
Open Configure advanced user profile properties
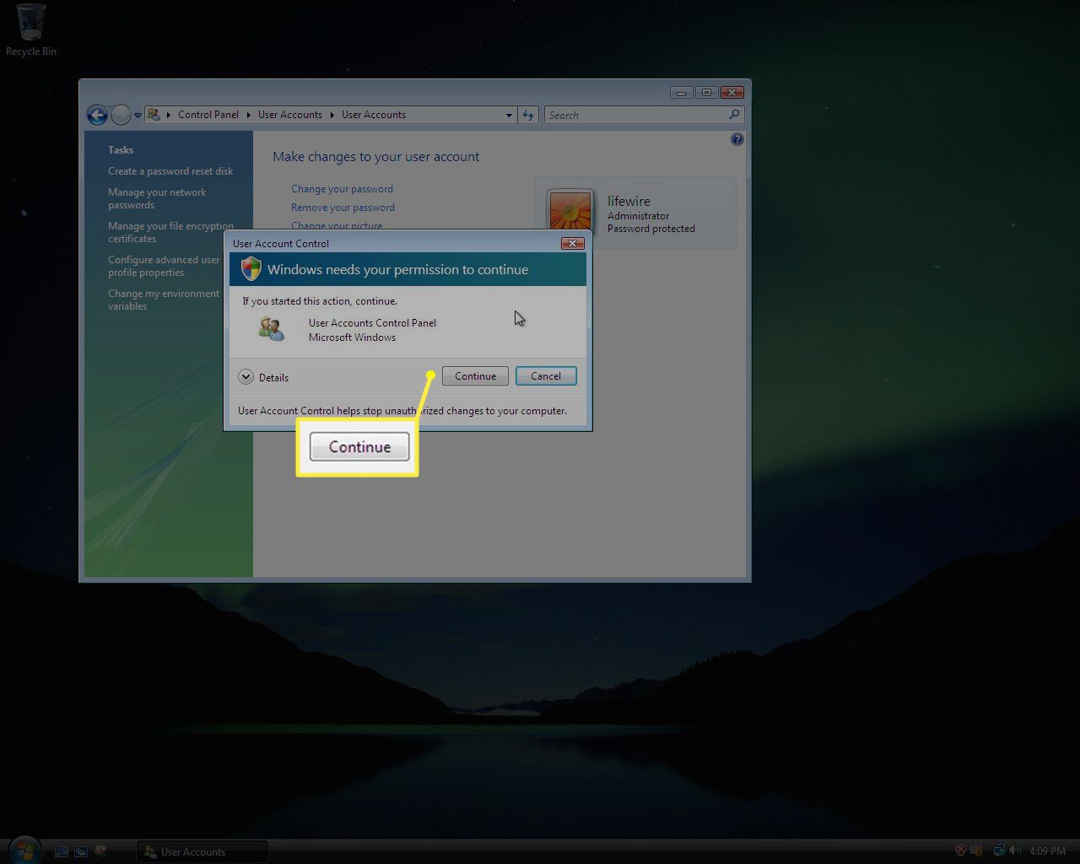click(164, 266)
